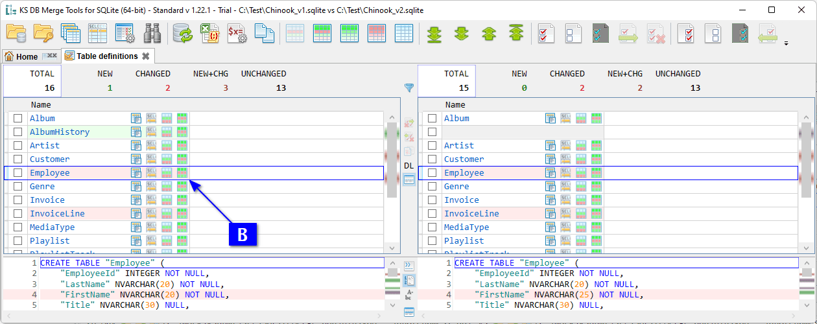The height and width of the screenshot is (324, 817).
Task: Refresh databases with green arrows icon
Action: (x=183, y=32)
